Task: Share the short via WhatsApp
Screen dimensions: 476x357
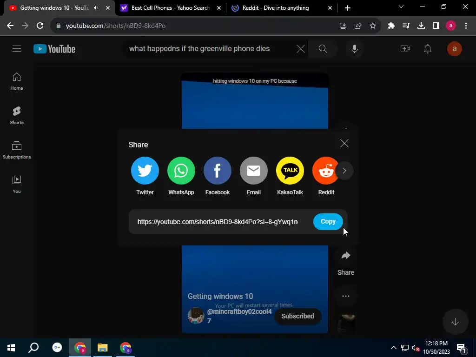Action: (181, 171)
